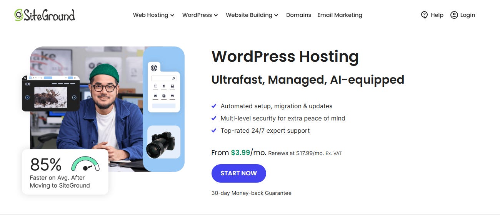Image resolution: width=500 pixels, height=216 pixels.
Task: Click the START NOW button
Action: 238,173
